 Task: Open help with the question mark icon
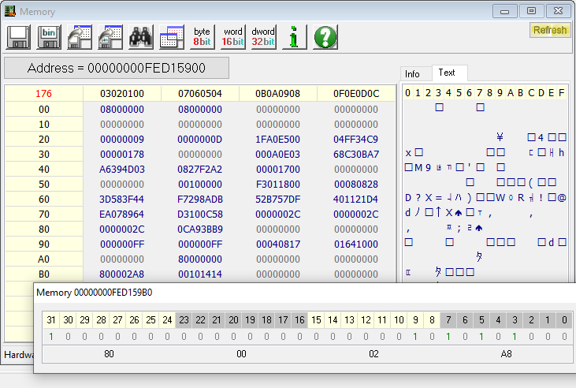click(325, 36)
